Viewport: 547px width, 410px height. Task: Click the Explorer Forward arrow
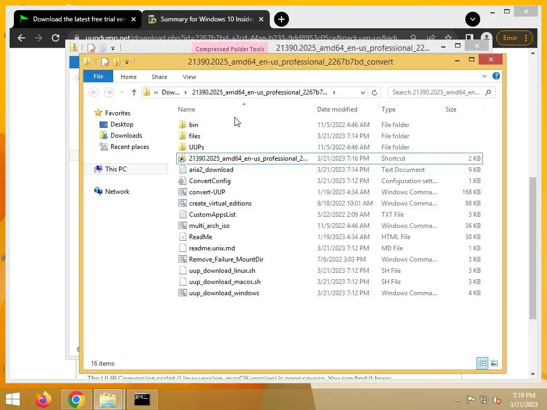109,92
